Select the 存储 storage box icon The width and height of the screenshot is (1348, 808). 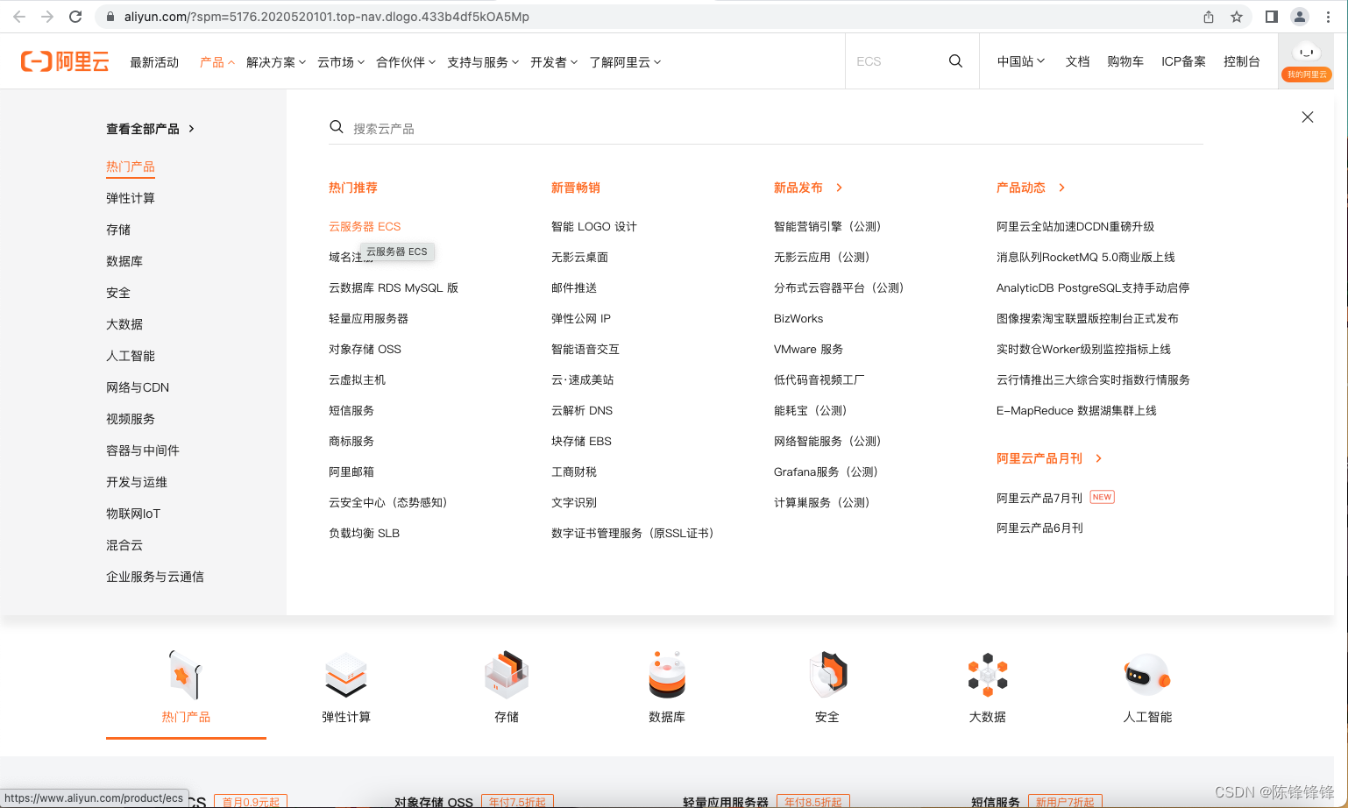pos(507,675)
